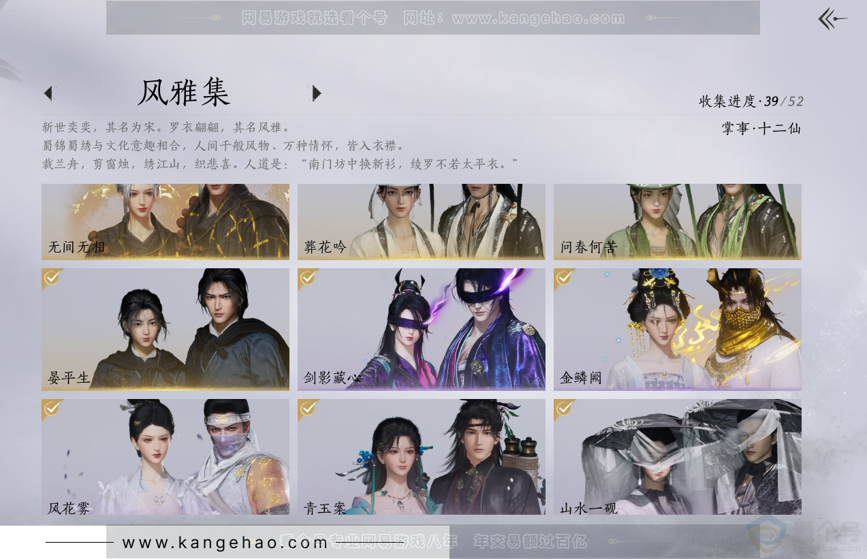Click the back arrow icon at top right
The image size is (867, 559).
[x=832, y=19]
